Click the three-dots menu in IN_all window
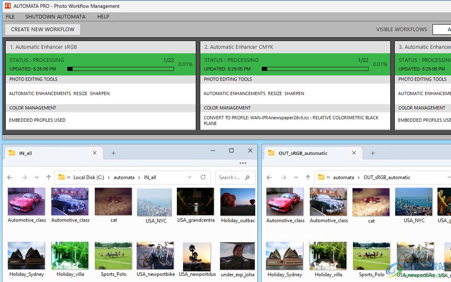The height and width of the screenshot is (282, 451). pos(243,163)
